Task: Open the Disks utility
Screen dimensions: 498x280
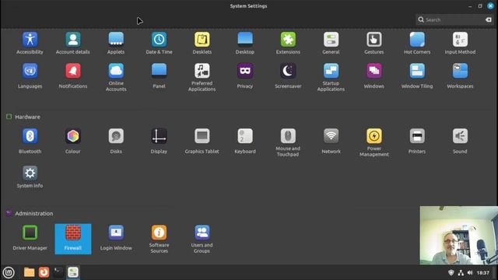Action: pos(116,142)
